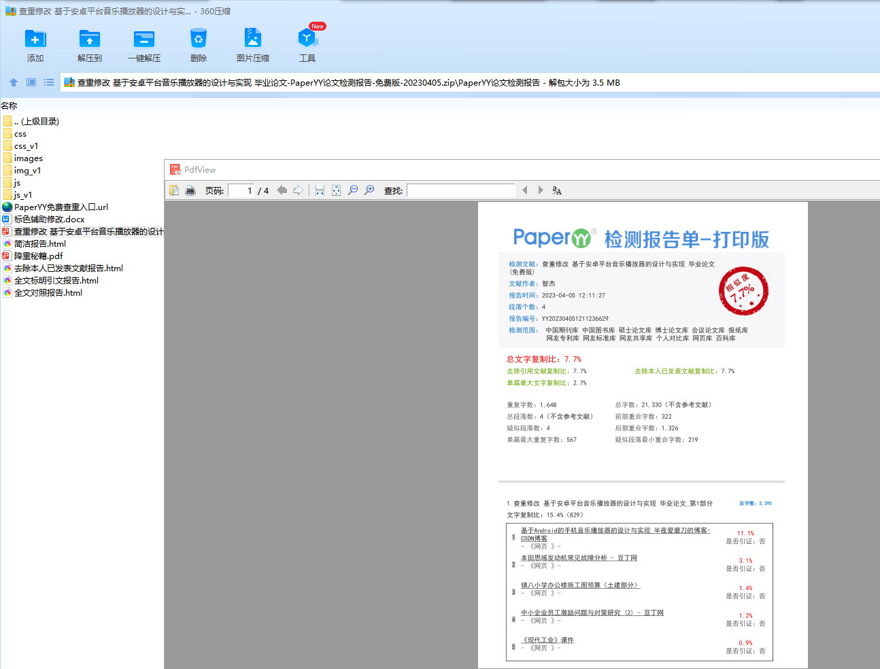This screenshot has width=880, height=669.
Task: Click the 总文字复制比: 7.7% text
Action: tap(544, 359)
